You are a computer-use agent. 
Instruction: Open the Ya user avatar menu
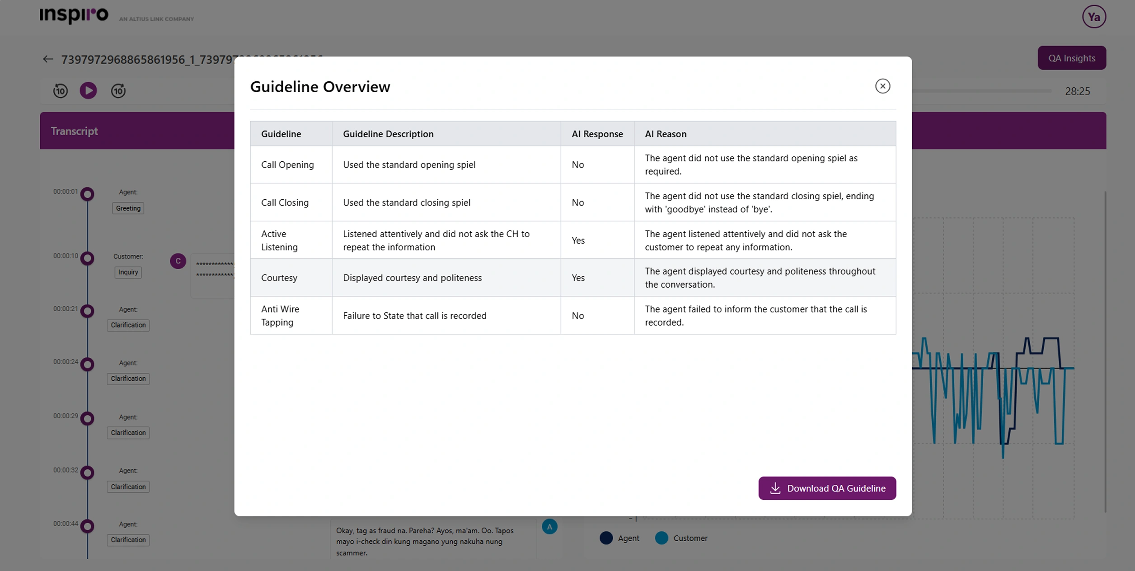pos(1093,17)
